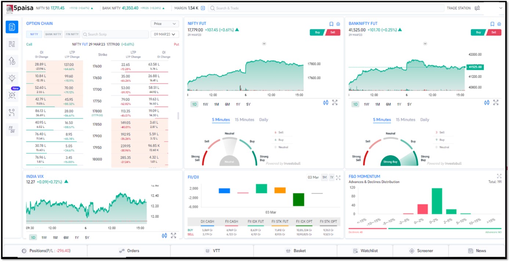This screenshot has height=262, width=510.
Task: Click the Trade Station icon
Action: click(x=477, y=8)
